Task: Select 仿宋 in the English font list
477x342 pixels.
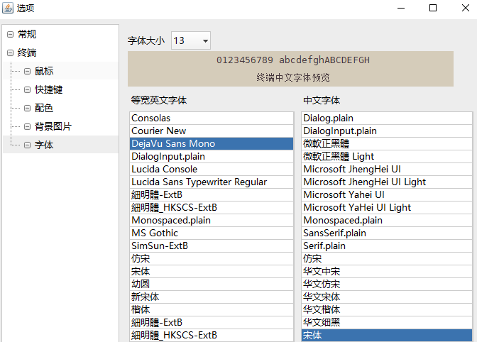Action: (212, 258)
